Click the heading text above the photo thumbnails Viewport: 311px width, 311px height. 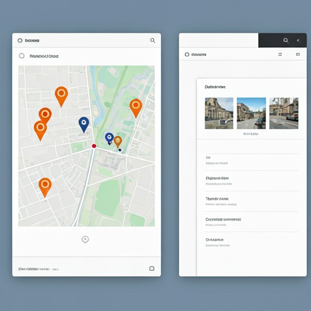215,87
